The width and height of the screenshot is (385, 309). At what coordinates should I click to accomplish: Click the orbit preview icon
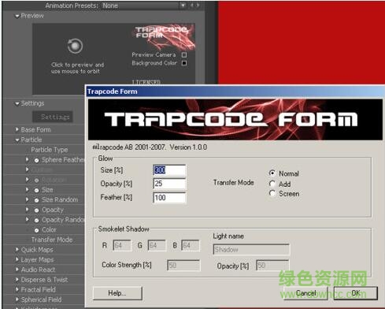[75, 46]
